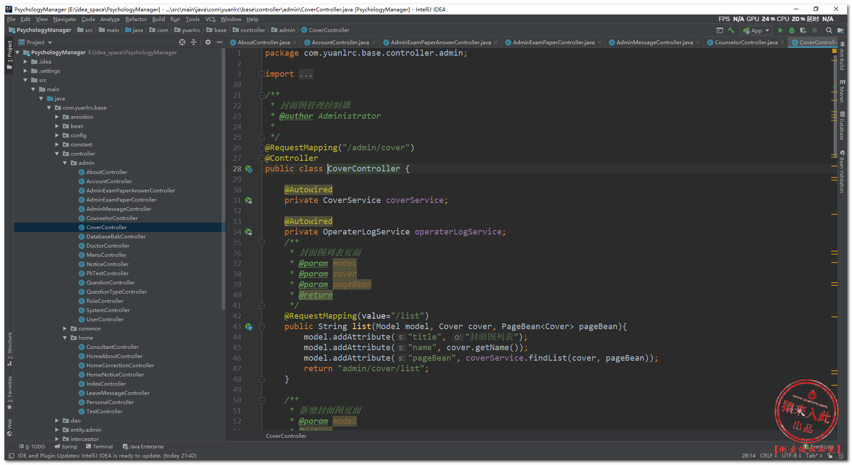
Task: Toggle the Favorites side tool window
Action: point(10,391)
